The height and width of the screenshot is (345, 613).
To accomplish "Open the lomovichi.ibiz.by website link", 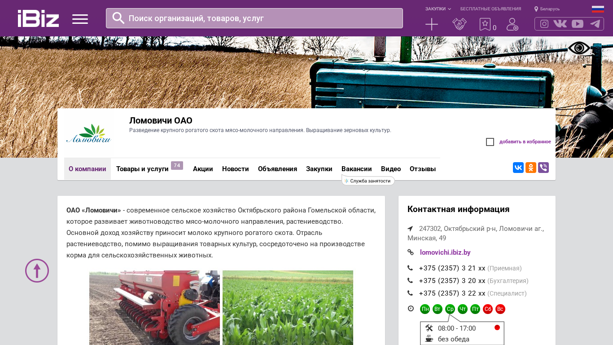I will pyautogui.click(x=445, y=252).
